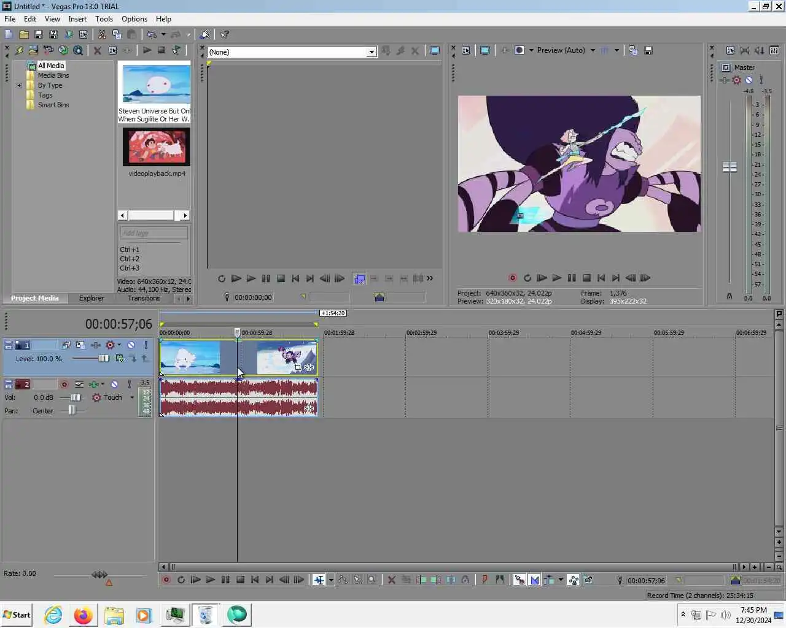Open track 1 automation settings arrow

pos(119,345)
